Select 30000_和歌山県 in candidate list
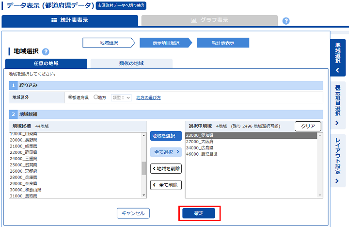This screenshot has width=349, height=227. 75,190
